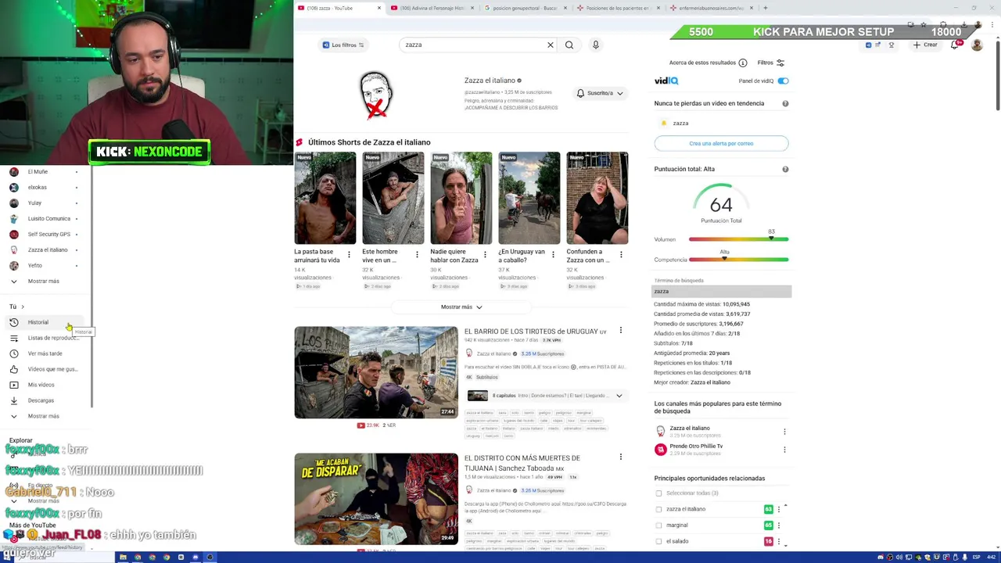Image resolution: width=1001 pixels, height=563 pixels.
Task: Open the notifications bell with 9+ badge
Action: pyautogui.click(x=955, y=45)
